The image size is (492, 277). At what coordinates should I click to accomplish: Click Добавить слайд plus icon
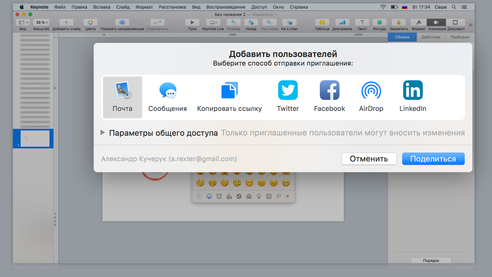66,22
